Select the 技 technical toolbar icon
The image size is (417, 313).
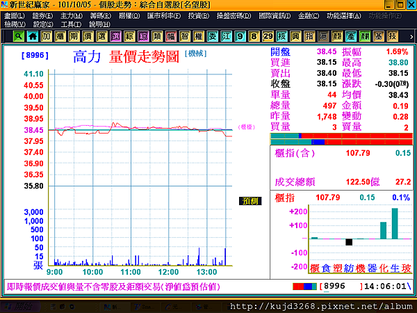(x=392, y=36)
